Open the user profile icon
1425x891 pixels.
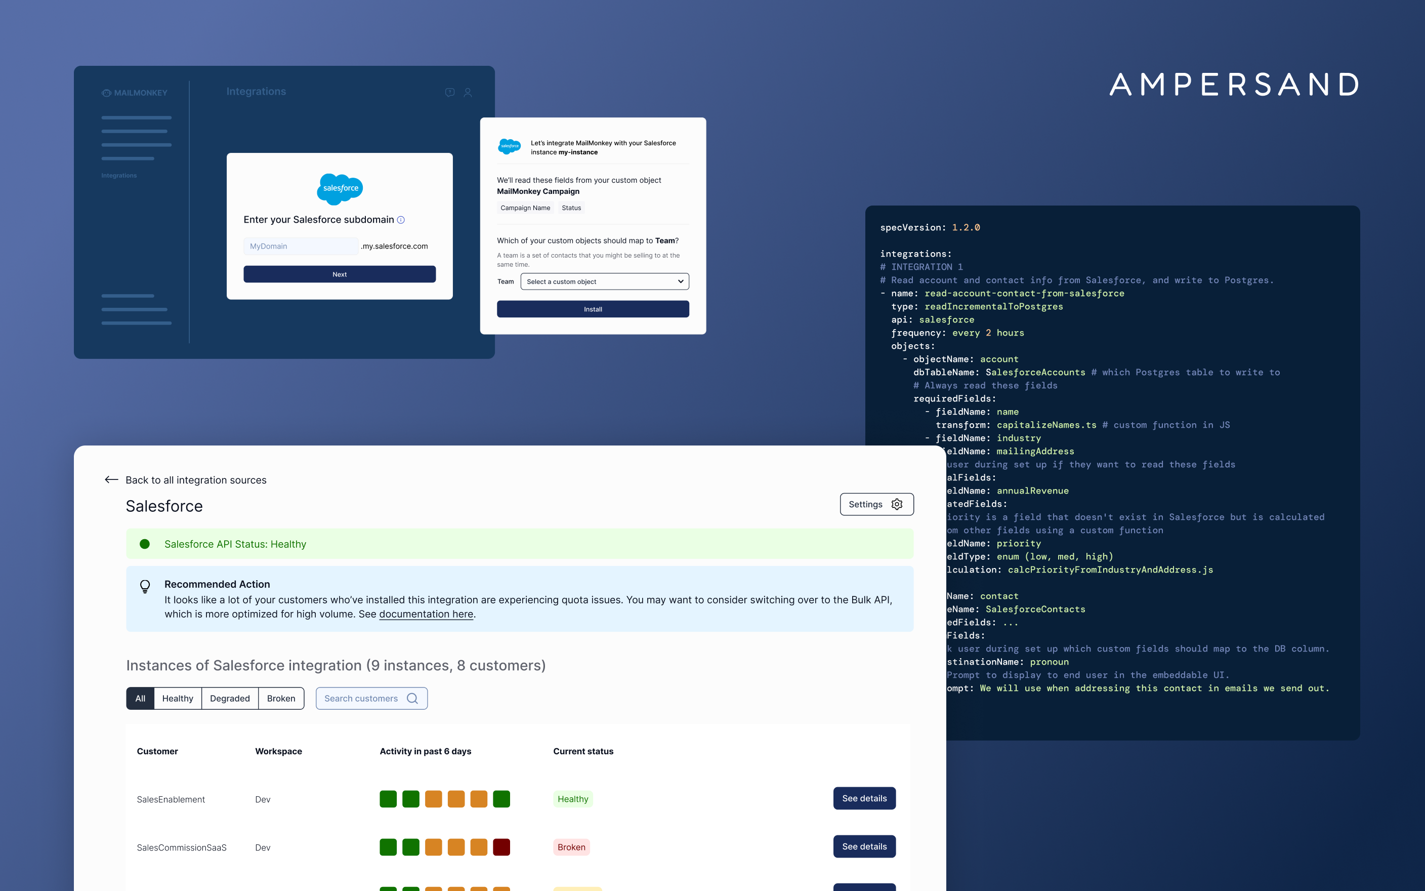point(468,93)
